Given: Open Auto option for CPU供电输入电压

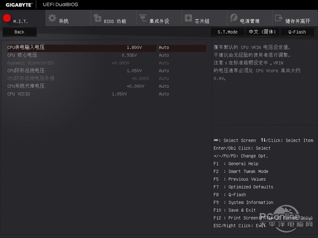Looking at the screenshot, I should pos(164,48).
